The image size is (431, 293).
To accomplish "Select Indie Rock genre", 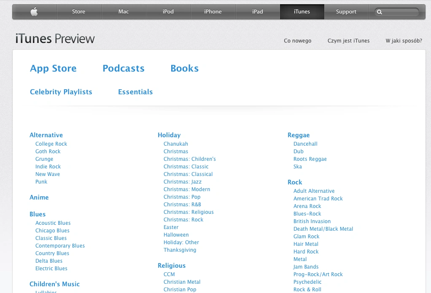I will tap(48, 167).
